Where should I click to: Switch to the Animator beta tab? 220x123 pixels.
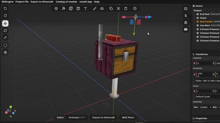coord(77,118)
